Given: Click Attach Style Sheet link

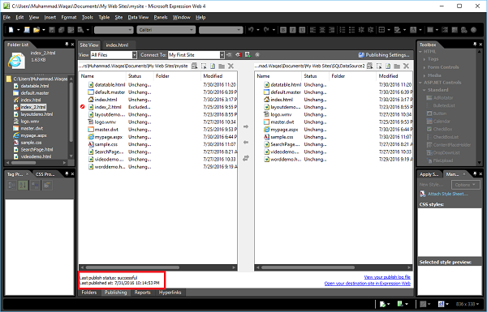Looking at the screenshot, I should tap(448, 194).
